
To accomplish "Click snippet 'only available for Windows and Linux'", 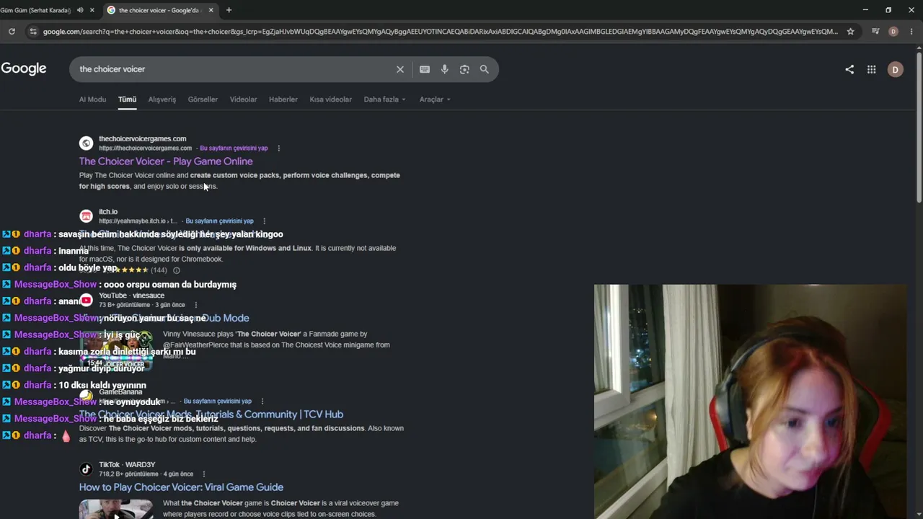I will point(245,248).
